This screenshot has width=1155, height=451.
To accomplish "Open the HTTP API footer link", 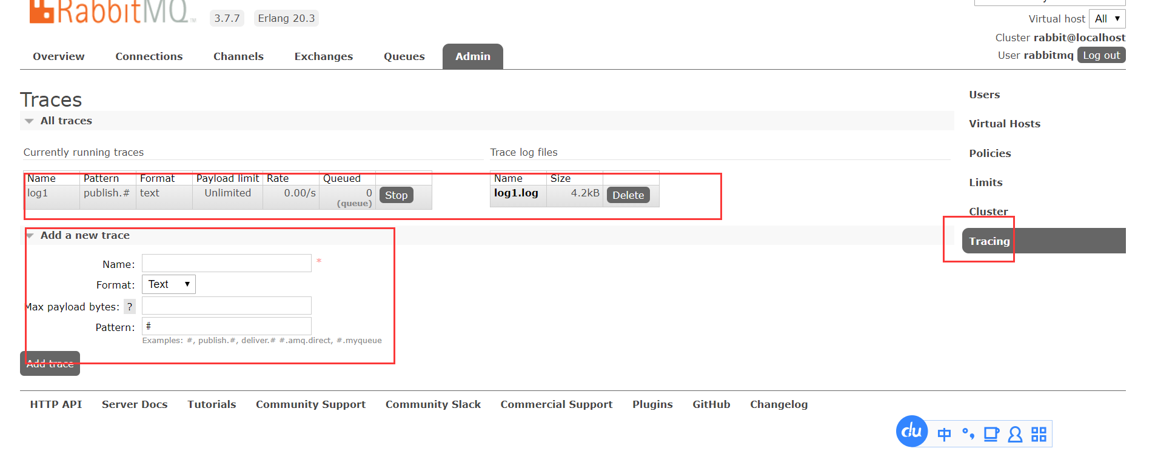I will [x=56, y=404].
